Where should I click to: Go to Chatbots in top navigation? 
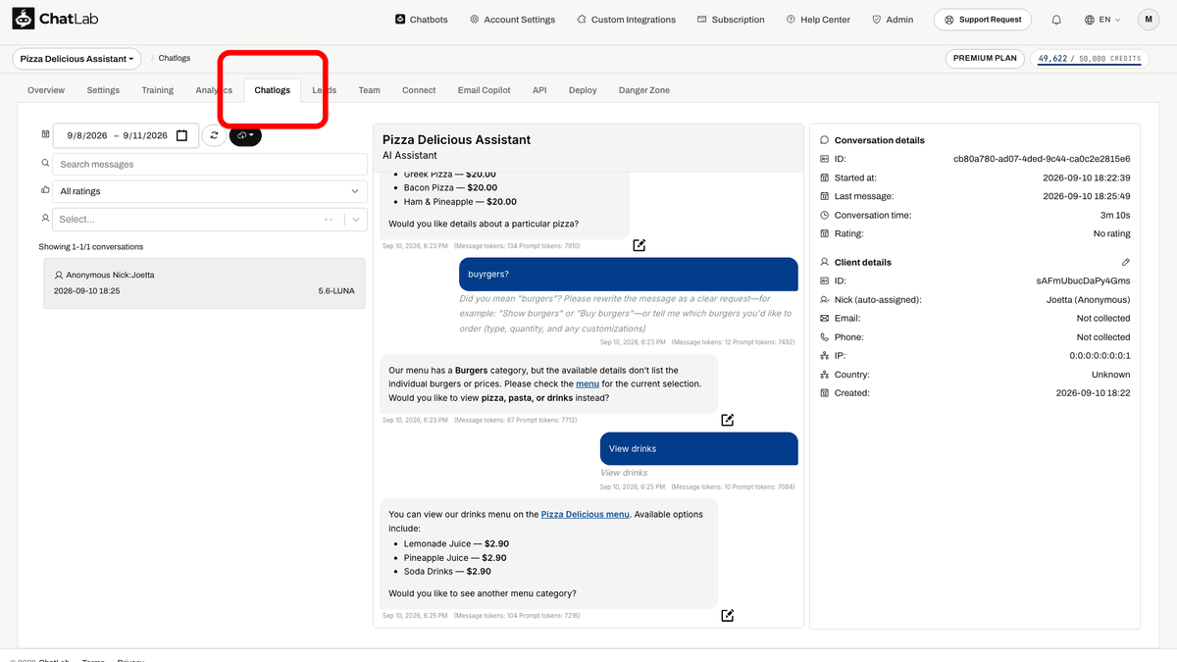(422, 20)
